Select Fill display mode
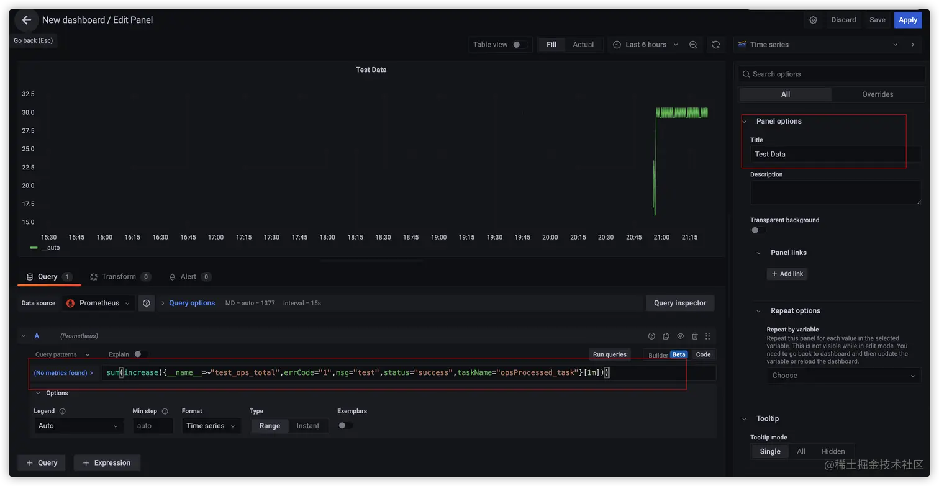The image size is (939, 486). coord(551,45)
